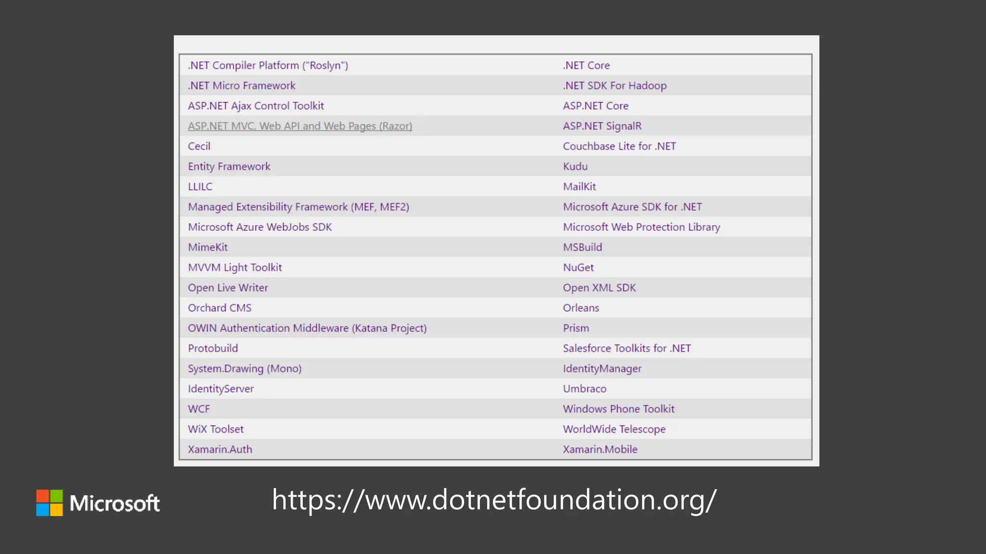Open the Kudu project link
The image size is (986, 554).
575,166
